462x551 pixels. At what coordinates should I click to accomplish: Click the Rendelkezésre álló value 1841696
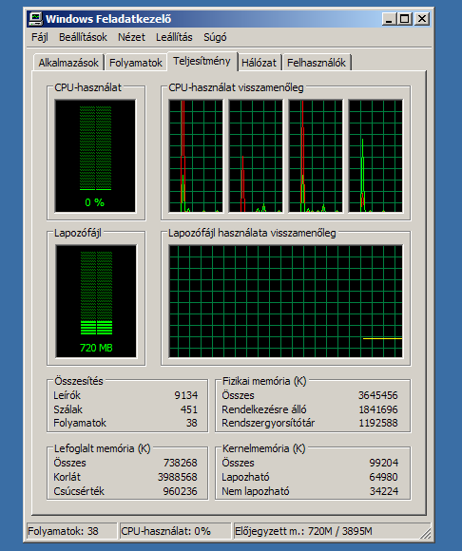click(378, 409)
